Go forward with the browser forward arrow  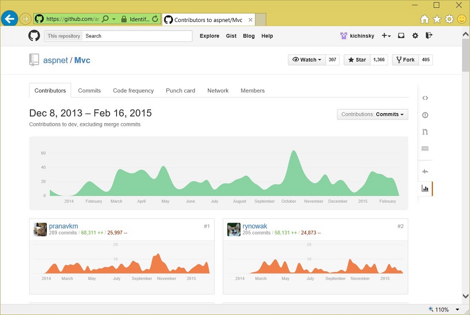coord(25,19)
